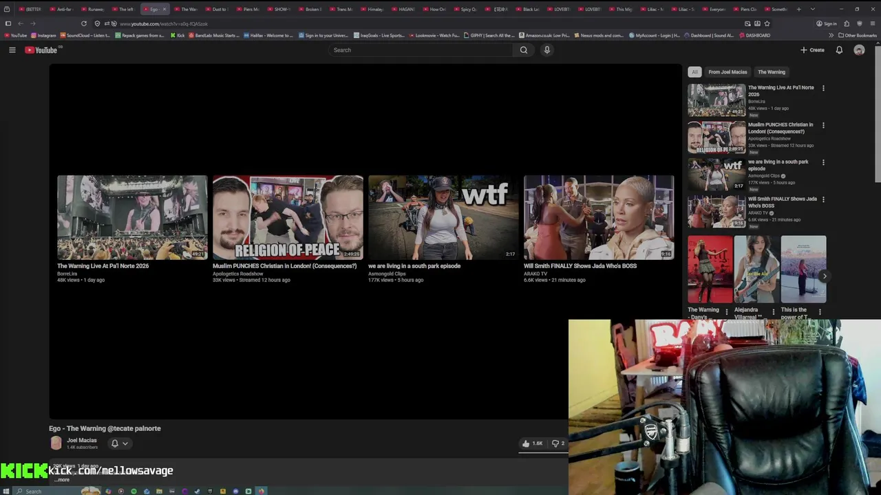Image resolution: width=881 pixels, height=495 pixels.
Task: Open the list all tabs dropdown
Action: point(813,9)
